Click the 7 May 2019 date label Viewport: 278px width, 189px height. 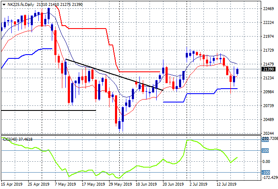pyautogui.click(x=65, y=184)
